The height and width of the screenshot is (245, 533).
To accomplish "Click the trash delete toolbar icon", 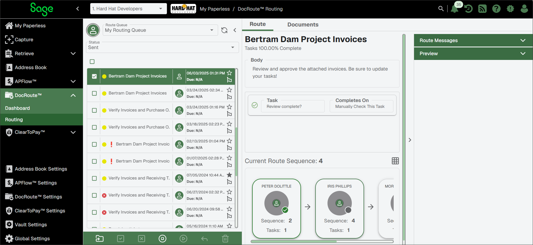I will point(225,239).
